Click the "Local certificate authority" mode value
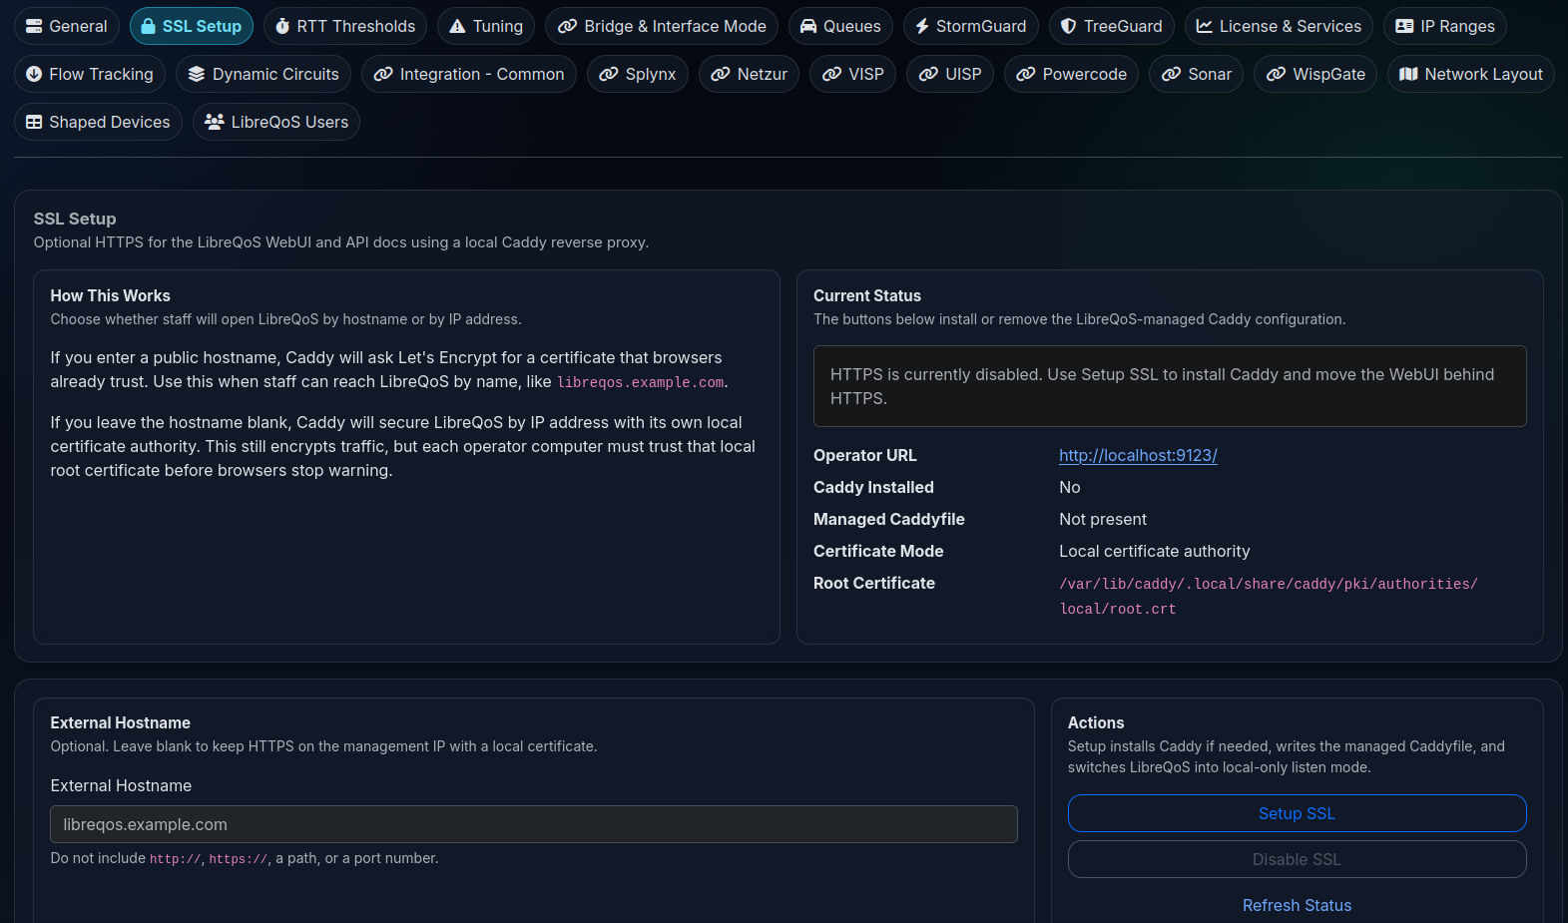Viewport: 1568px width, 923px height. coord(1154,551)
